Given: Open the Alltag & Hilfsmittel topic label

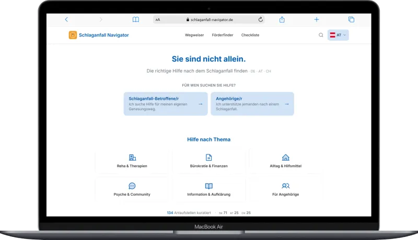Looking at the screenshot, I should pos(285,166).
